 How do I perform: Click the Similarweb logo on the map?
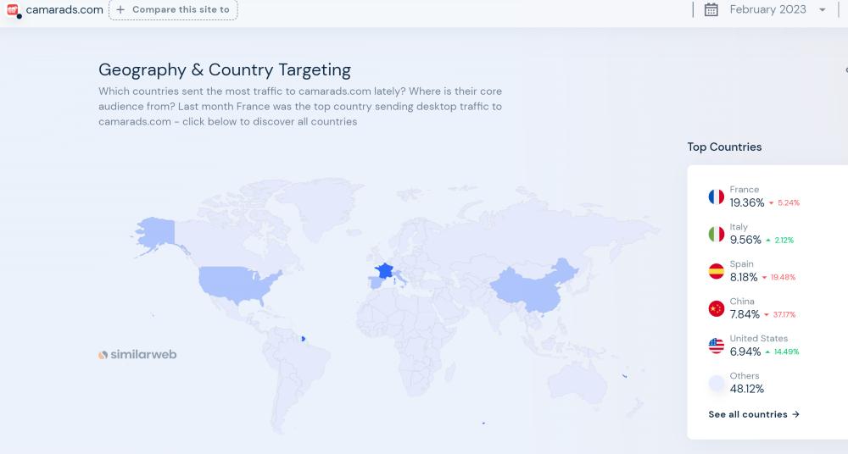point(137,355)
